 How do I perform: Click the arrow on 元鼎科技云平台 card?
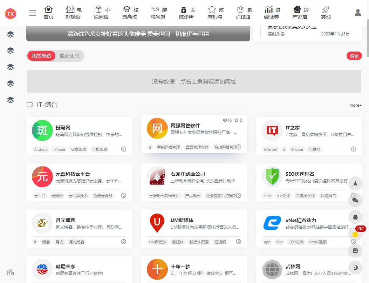click(x=124, y=195)
